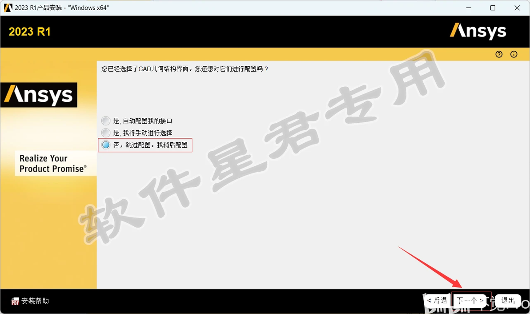
Task: Continue with the 下一个 > button
Action: (470, 301)
